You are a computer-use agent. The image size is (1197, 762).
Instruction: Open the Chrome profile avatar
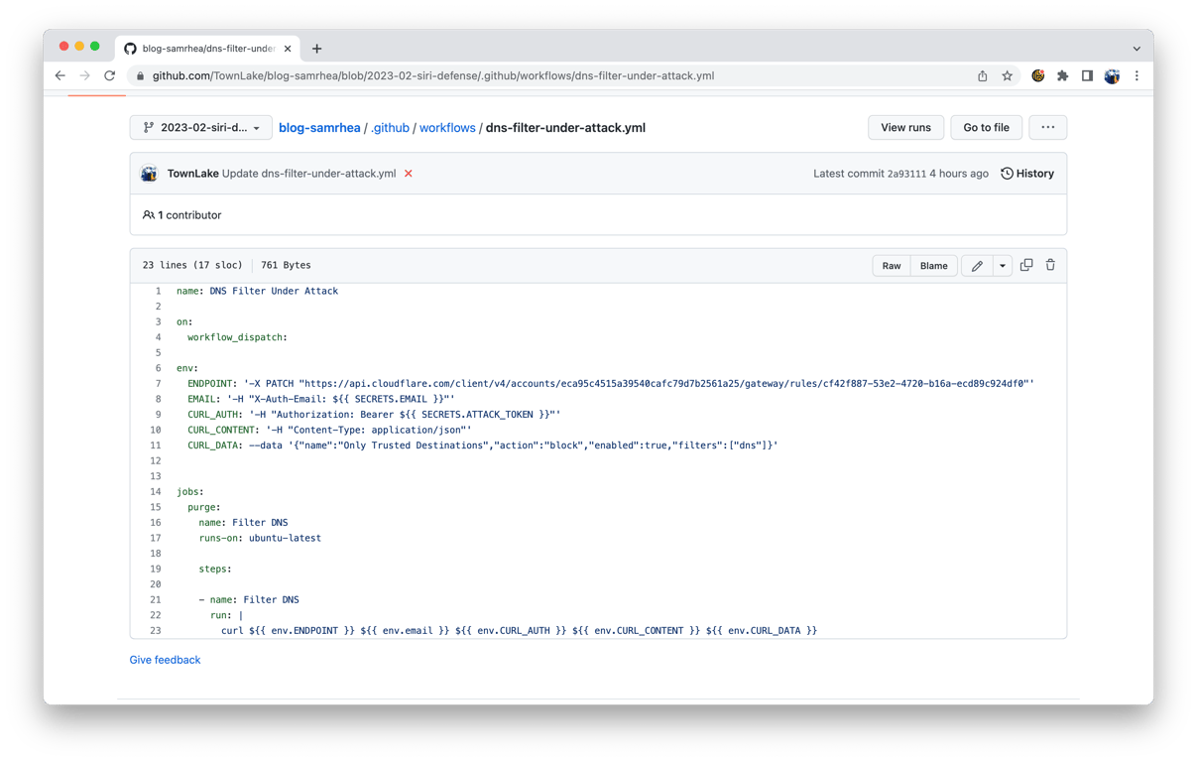1112,75
